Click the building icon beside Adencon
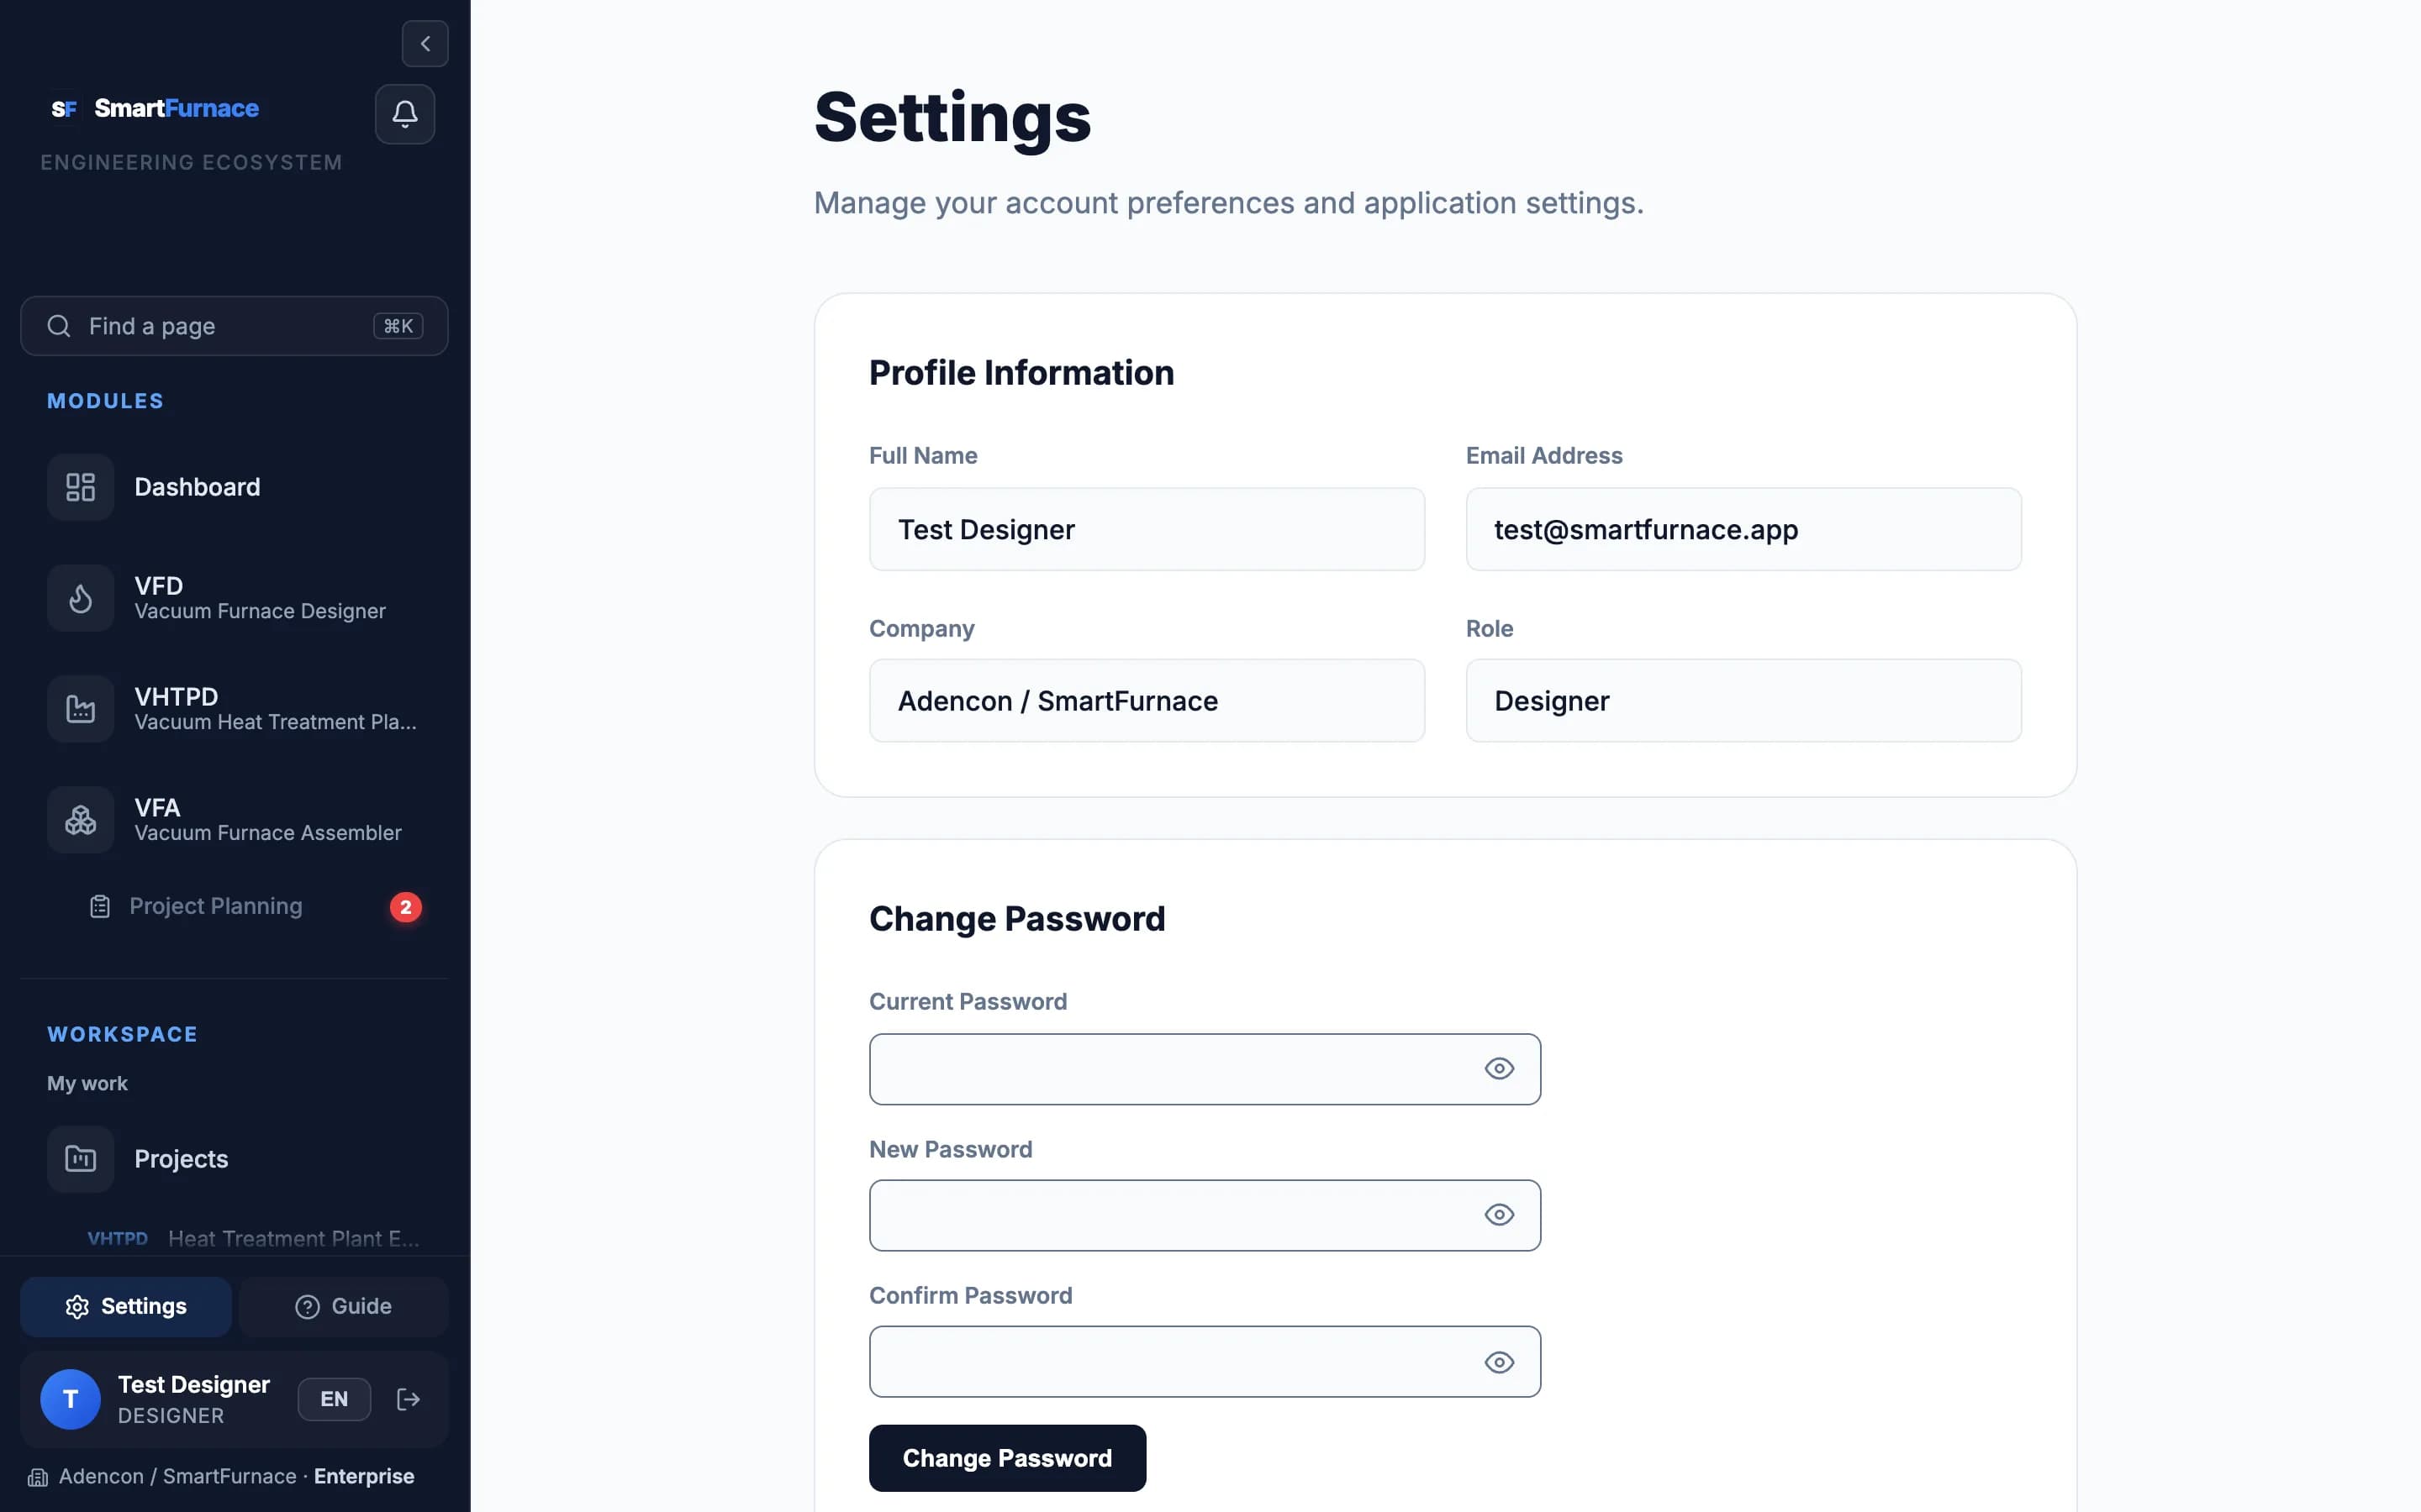This screenshot has width=2421, height=1512. click(x=38, y=1477)
